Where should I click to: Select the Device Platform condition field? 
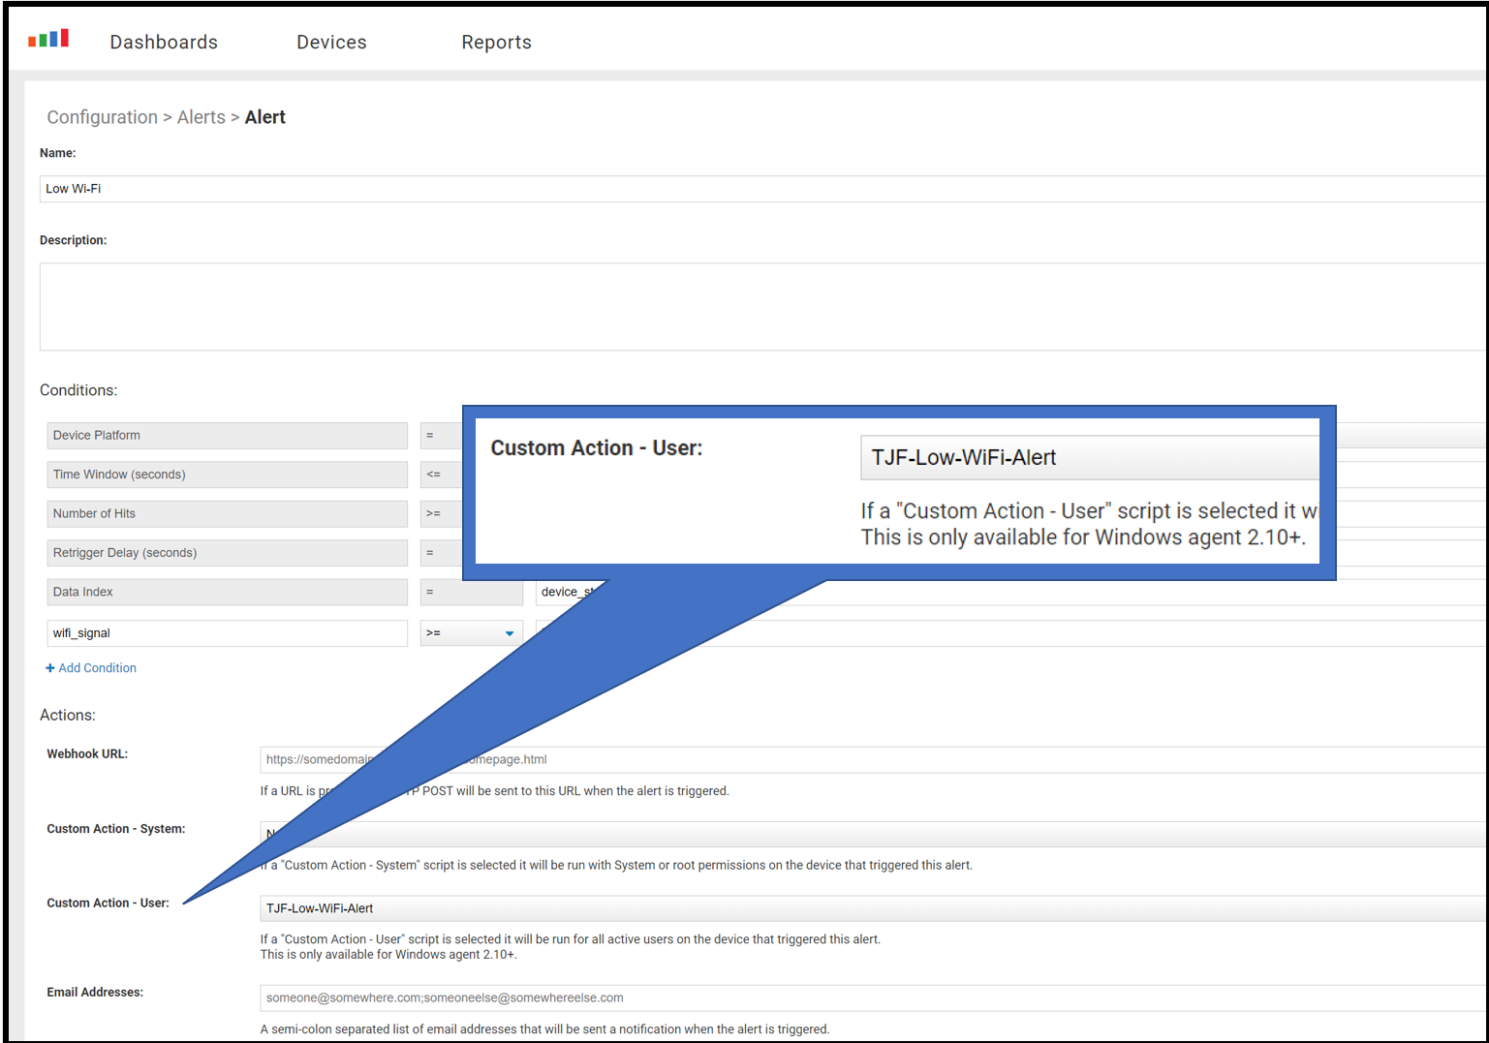coord(227,436)
